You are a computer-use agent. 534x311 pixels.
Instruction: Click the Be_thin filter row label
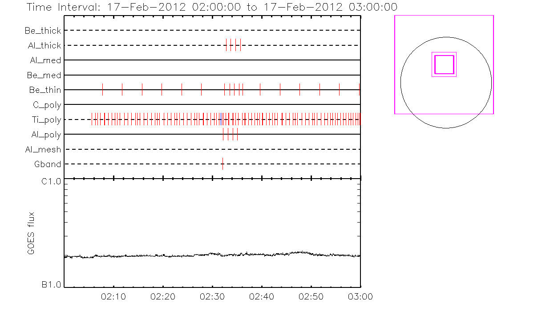(45, 90)
